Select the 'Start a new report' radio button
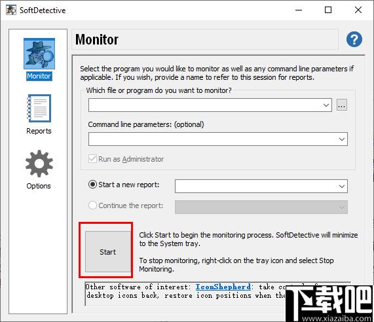 click(92, 185)
